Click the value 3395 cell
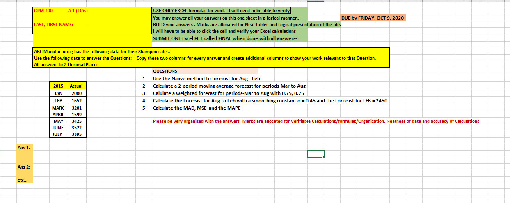The image size is (510, 203). point(76,134)
